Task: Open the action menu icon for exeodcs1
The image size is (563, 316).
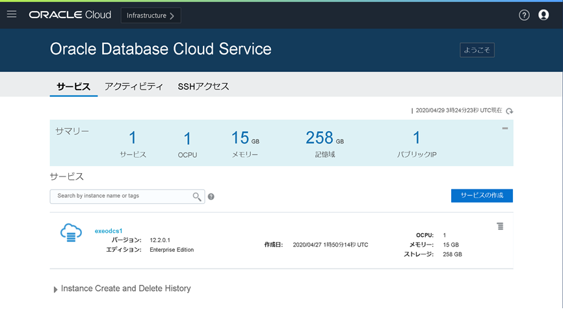Action: (x=500, y=226)
